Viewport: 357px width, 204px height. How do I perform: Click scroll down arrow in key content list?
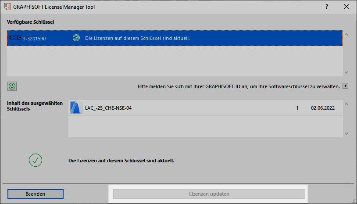click(346, 134)
